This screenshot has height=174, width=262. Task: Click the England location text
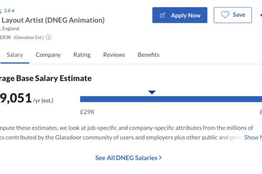click(x=10, y=29)
